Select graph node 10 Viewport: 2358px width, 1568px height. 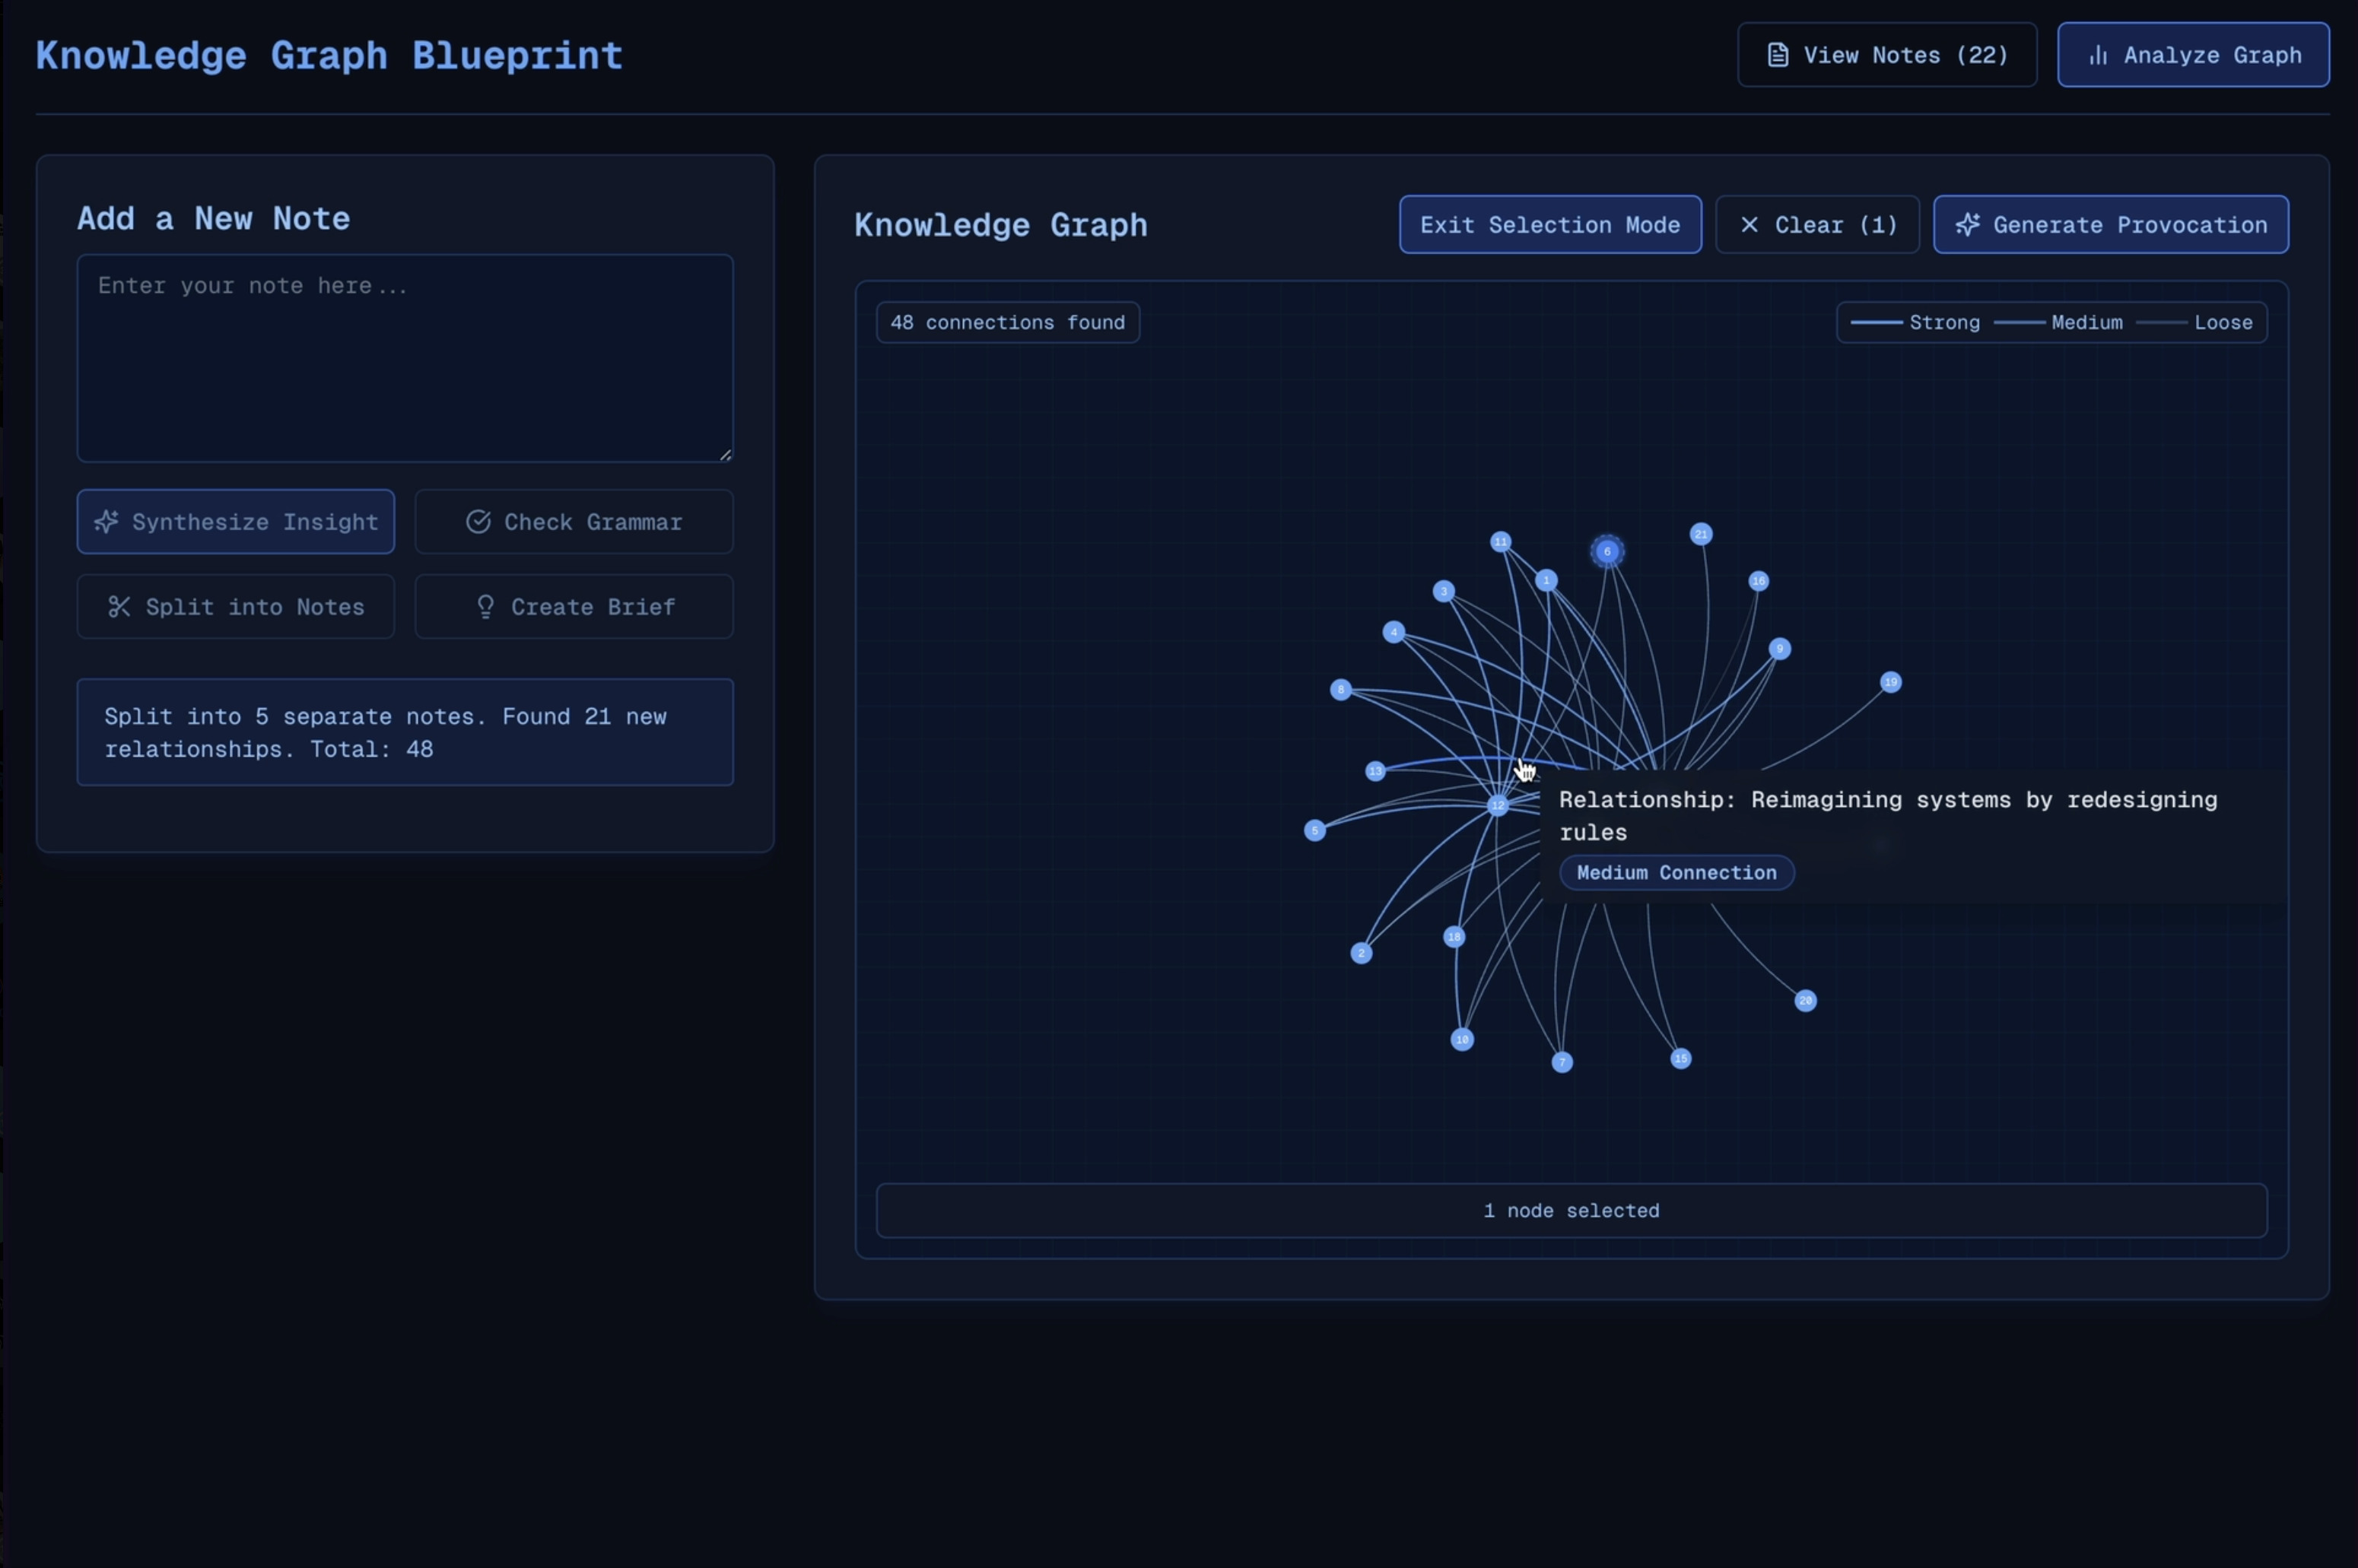tap(1462, 1040)
